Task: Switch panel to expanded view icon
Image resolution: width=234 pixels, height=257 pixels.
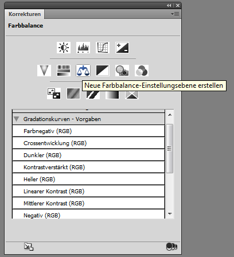Action: tap(29, 247)
